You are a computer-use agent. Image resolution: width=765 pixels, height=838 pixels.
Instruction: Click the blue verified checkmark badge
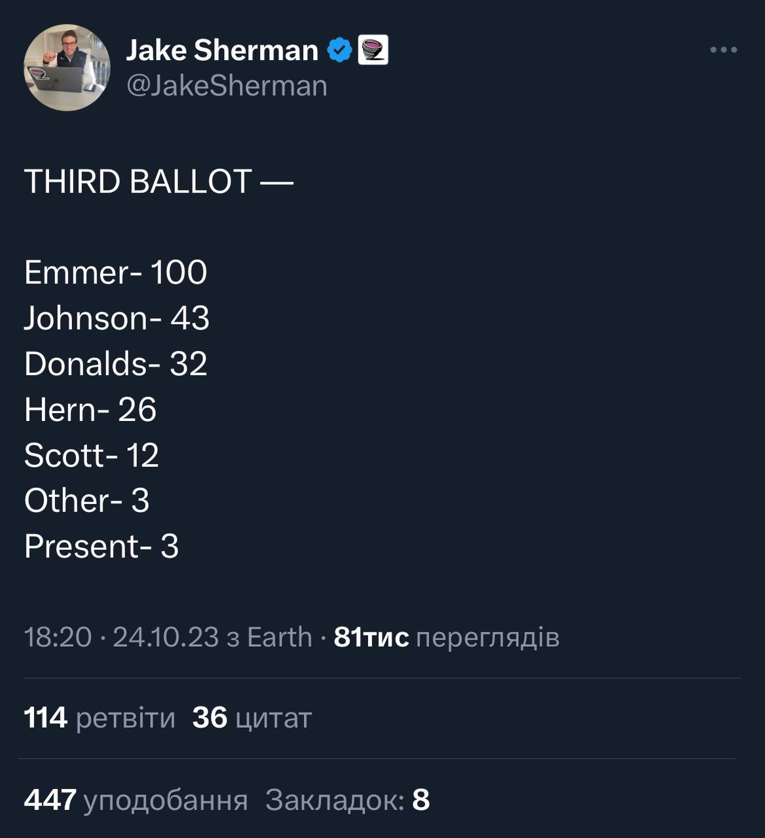pos(339,50)
